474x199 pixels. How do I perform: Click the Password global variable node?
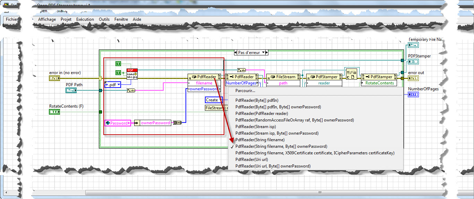[118, 123]
